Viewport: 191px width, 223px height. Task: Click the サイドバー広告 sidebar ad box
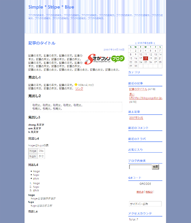pos(145,204)
